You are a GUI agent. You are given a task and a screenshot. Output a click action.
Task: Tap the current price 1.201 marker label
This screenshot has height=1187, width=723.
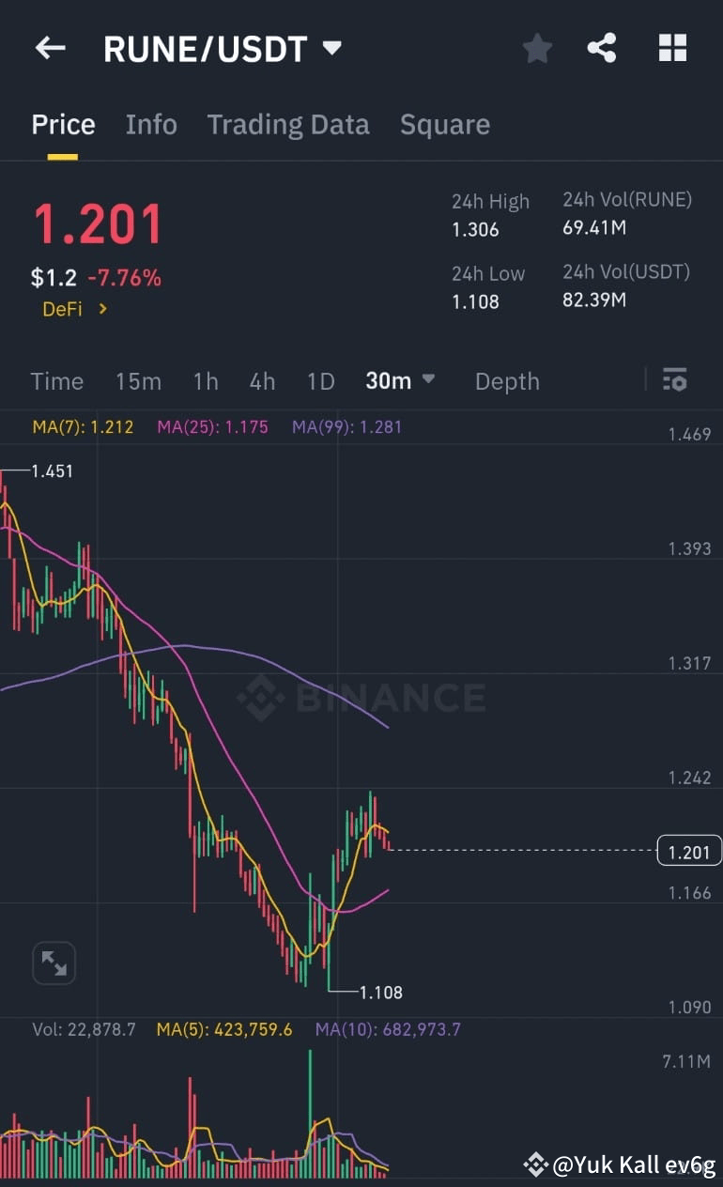click(x=688, y=851)
